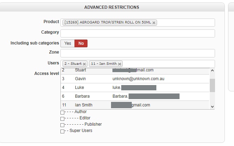Check the Super Users checkbox

coord(62,131)
